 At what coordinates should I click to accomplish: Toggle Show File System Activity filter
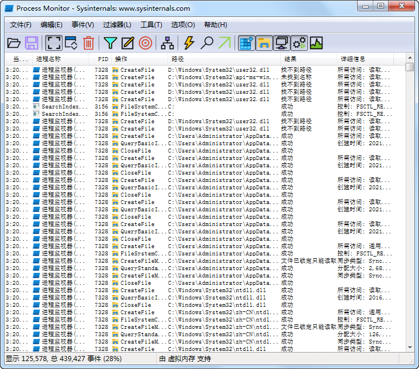(263, 42)
